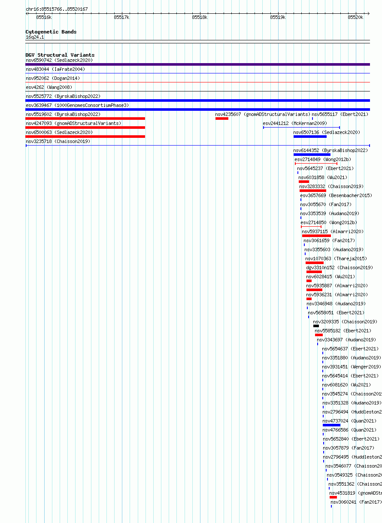Click red bar under nsv5585182 (Ebert2021)
The width and height of the screenshot is (382, 523).
pos(319,335)
